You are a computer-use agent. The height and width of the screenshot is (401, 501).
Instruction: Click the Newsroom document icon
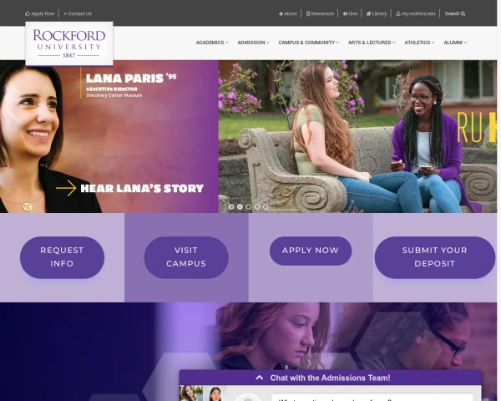308,13
